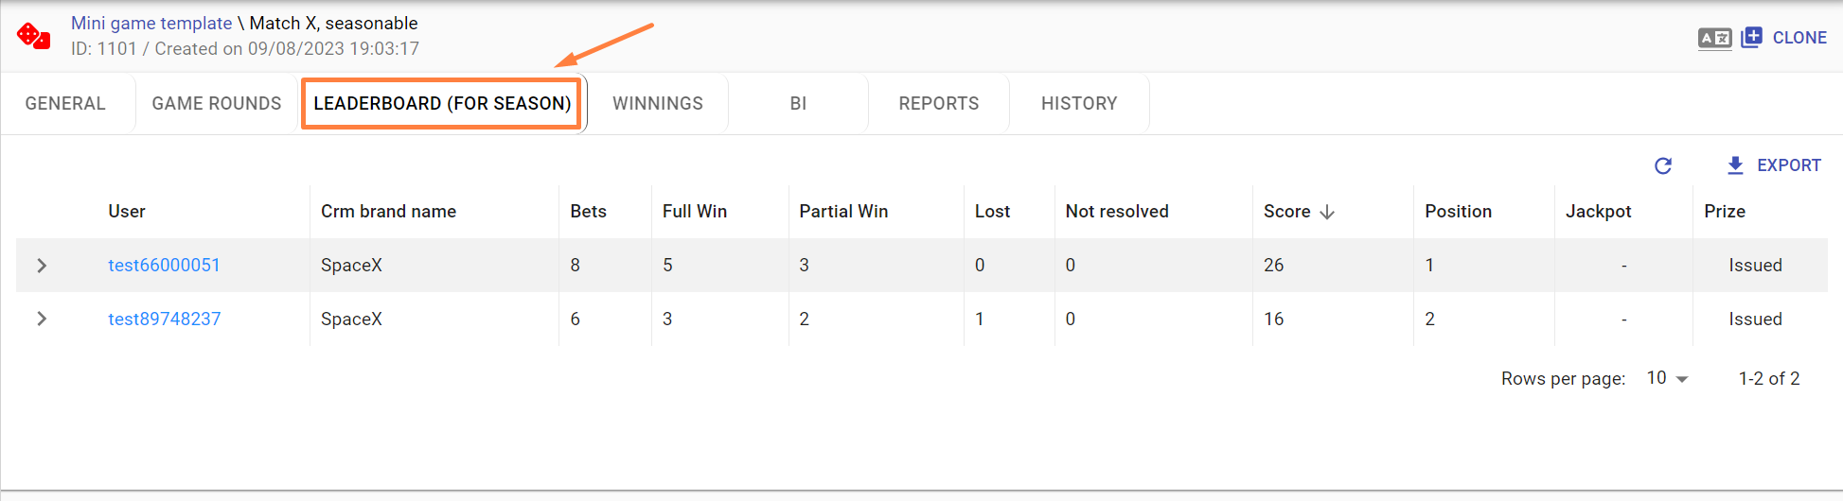Refresh the leaderboard table

(x=1663, y=166)
